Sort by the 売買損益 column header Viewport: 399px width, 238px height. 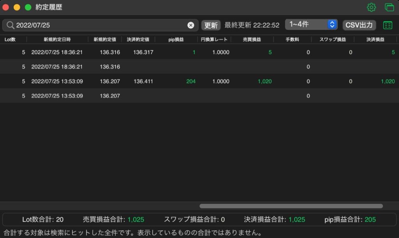coord(252,39)
